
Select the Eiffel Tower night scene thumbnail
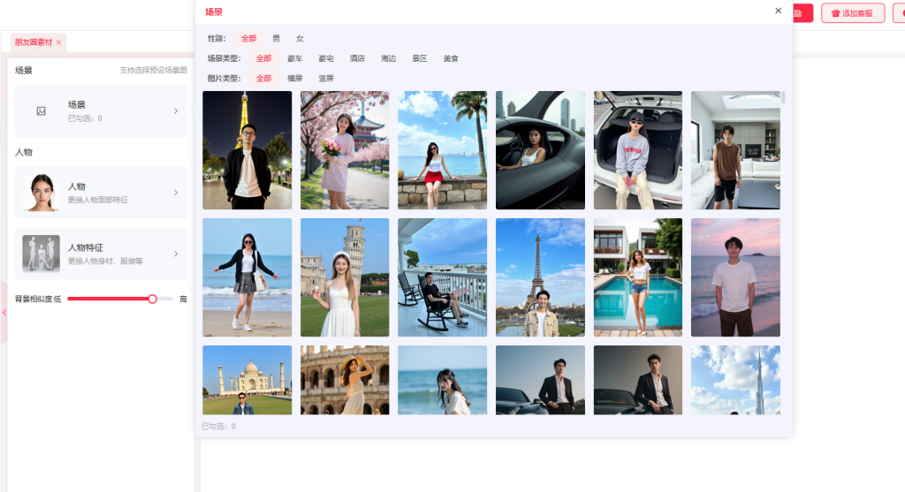coord(247,150)
